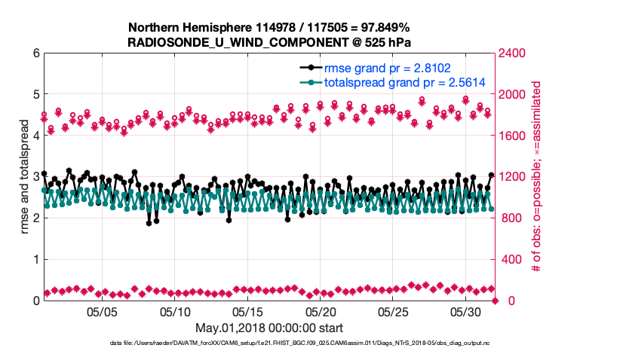Click the 'May.01,2018 00:00:00 start' x-axis label
Screen dimensions: 626x354
coord(269,328)
